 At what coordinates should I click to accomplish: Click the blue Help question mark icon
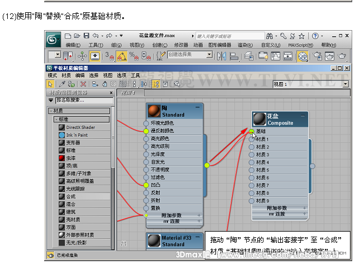pos(315,36)
